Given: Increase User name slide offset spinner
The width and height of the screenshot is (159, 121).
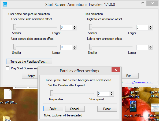Looking at the screenshot, I should (x=75, y=27).
